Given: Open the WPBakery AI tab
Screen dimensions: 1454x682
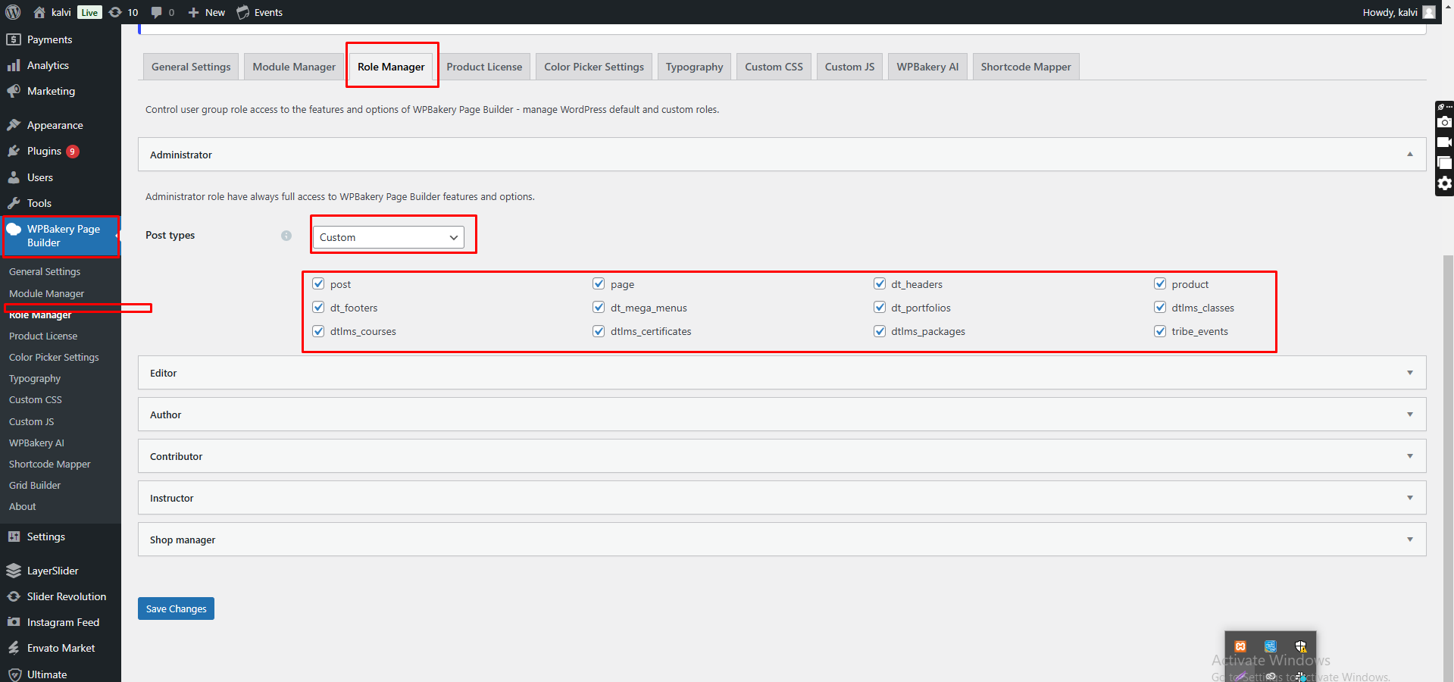Looking at the screenshot, I should (x=927, y=67).
